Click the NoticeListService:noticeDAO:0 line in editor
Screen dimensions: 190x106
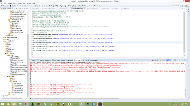pyautogui.click(x=73, y=35)
